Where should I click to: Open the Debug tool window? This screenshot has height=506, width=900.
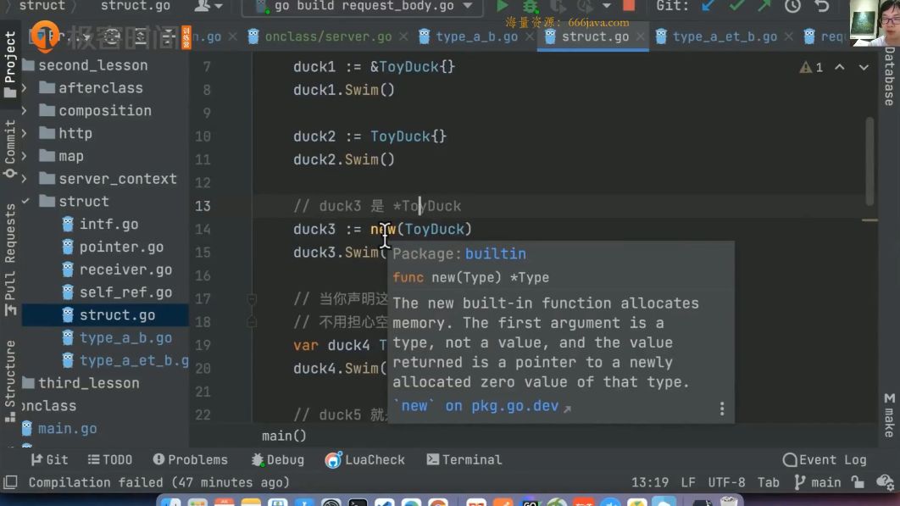coord(278,459)
